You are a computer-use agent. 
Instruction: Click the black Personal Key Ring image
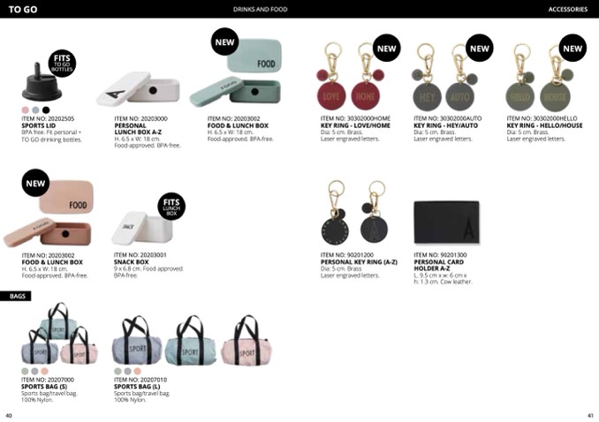point(354,213)
